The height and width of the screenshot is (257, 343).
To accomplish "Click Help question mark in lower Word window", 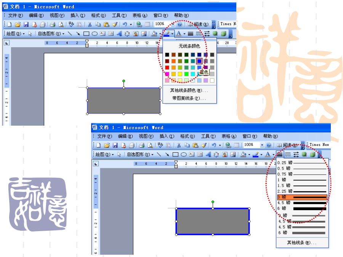I will (269, 145).
